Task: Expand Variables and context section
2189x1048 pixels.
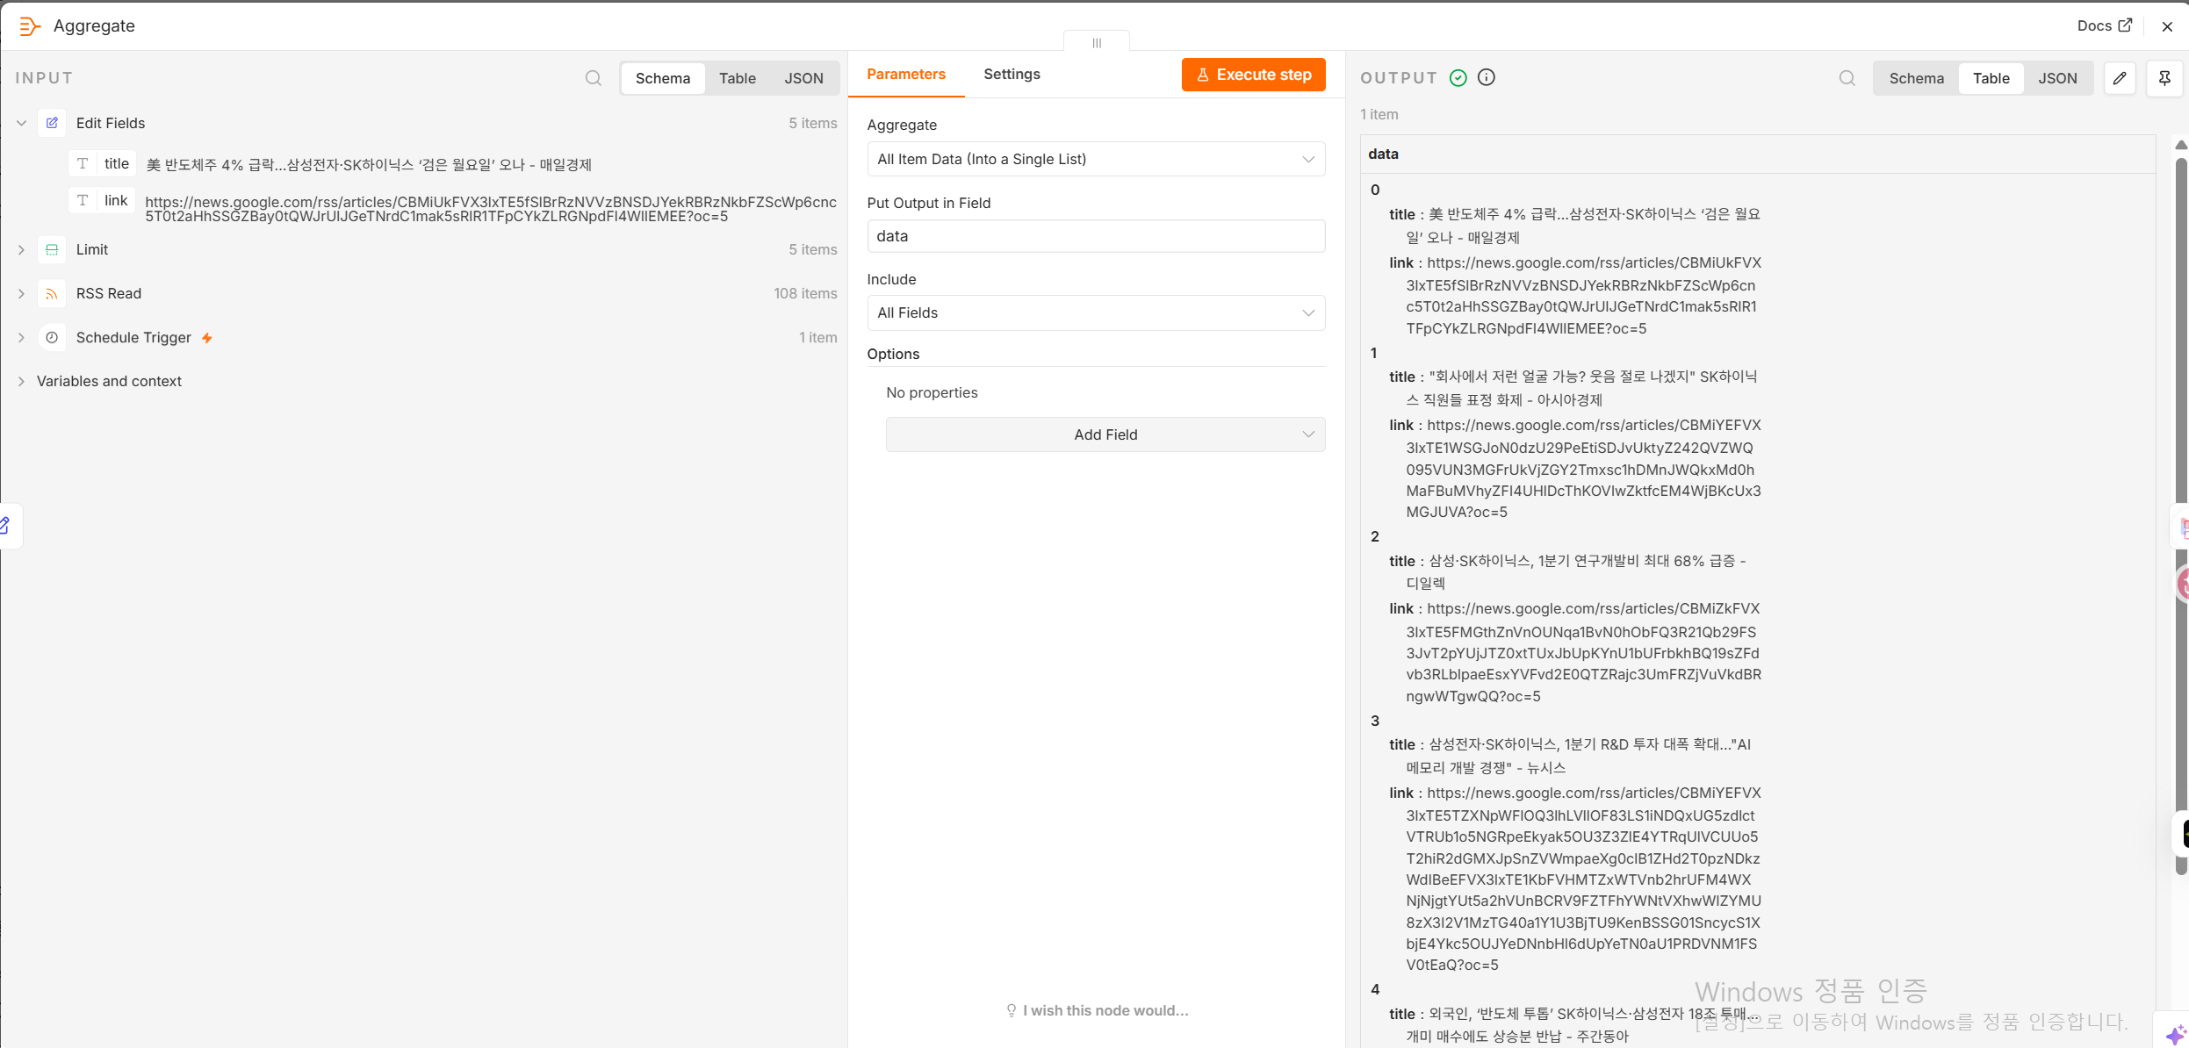Action: point(21,381)
